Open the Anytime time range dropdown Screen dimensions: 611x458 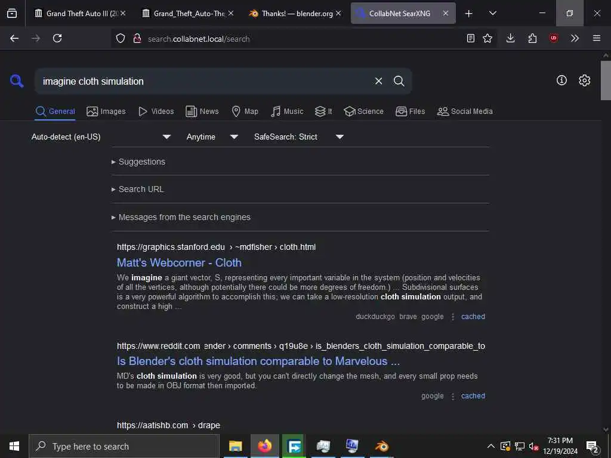(x=212, y=137)
